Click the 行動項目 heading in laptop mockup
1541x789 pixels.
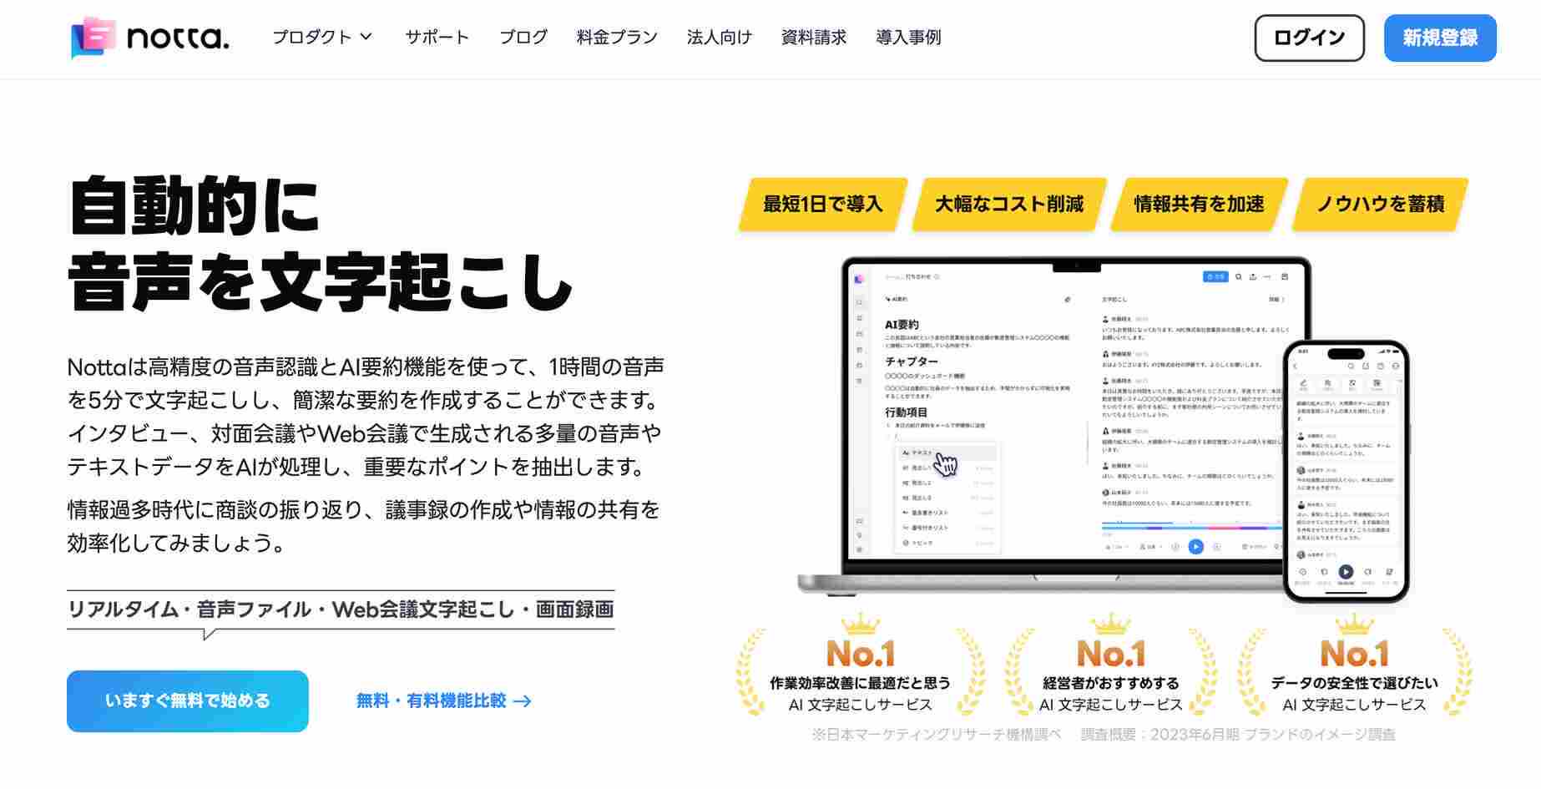click(x=907, y=412)
